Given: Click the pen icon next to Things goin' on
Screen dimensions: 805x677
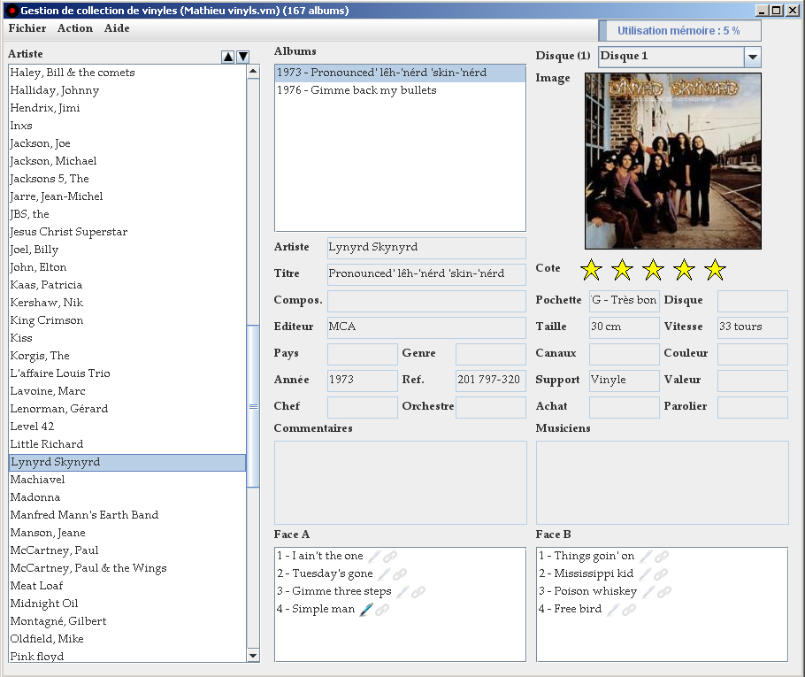Looking at the screenshot, I should tap(646, 557).
